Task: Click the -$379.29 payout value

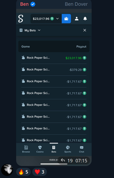Action: 75,70
